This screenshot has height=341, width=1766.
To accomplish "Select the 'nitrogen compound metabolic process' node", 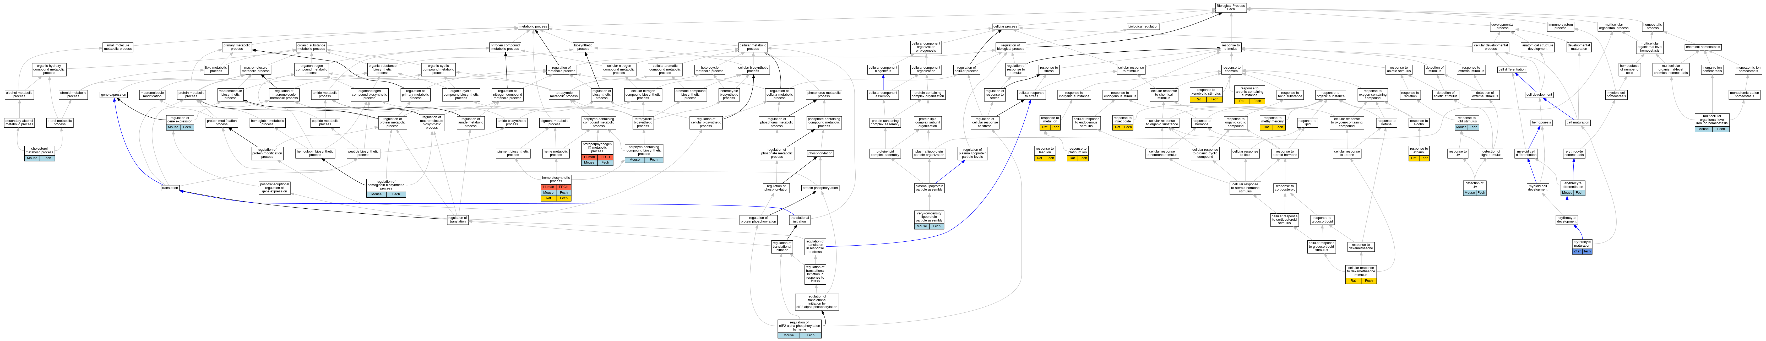I will [x=505, y=47].
